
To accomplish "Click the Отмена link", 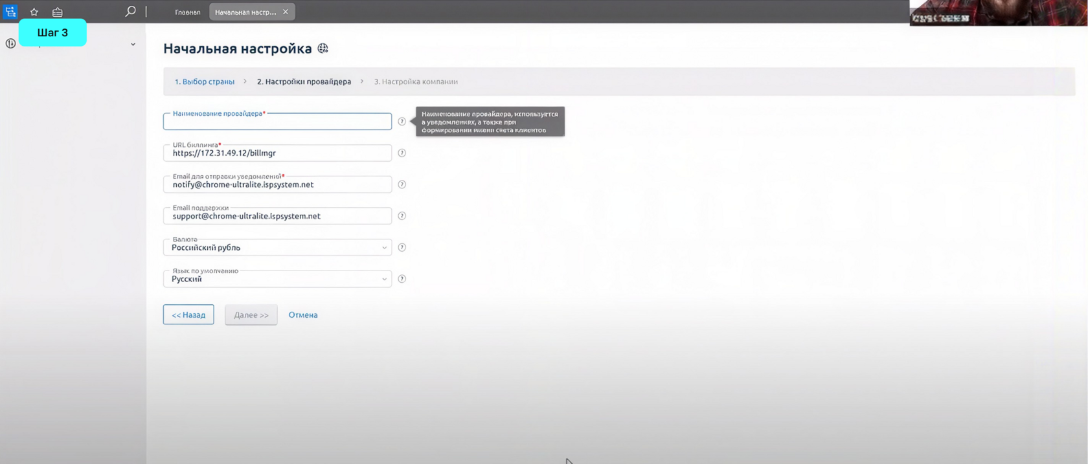I will coord(303,315).
